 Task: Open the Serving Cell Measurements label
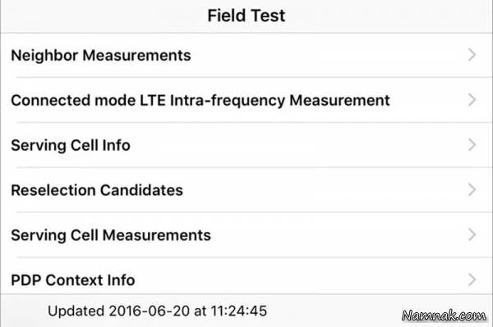click(111, 235)
